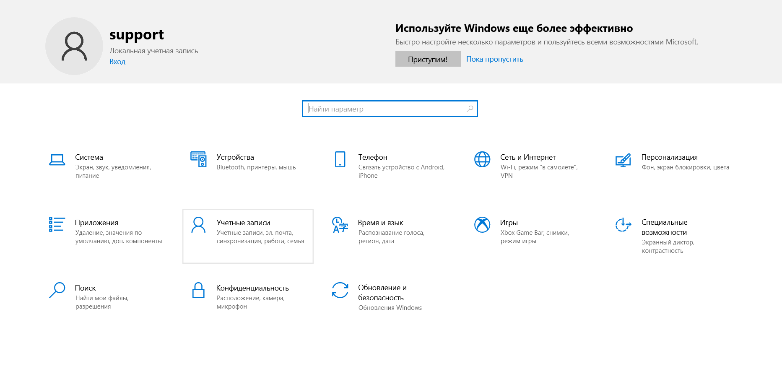The height and width of the screenshot is (387, 782).
Task: Click 'Используйте Windows еще более эффективно' heading
Action: point(514,29)
